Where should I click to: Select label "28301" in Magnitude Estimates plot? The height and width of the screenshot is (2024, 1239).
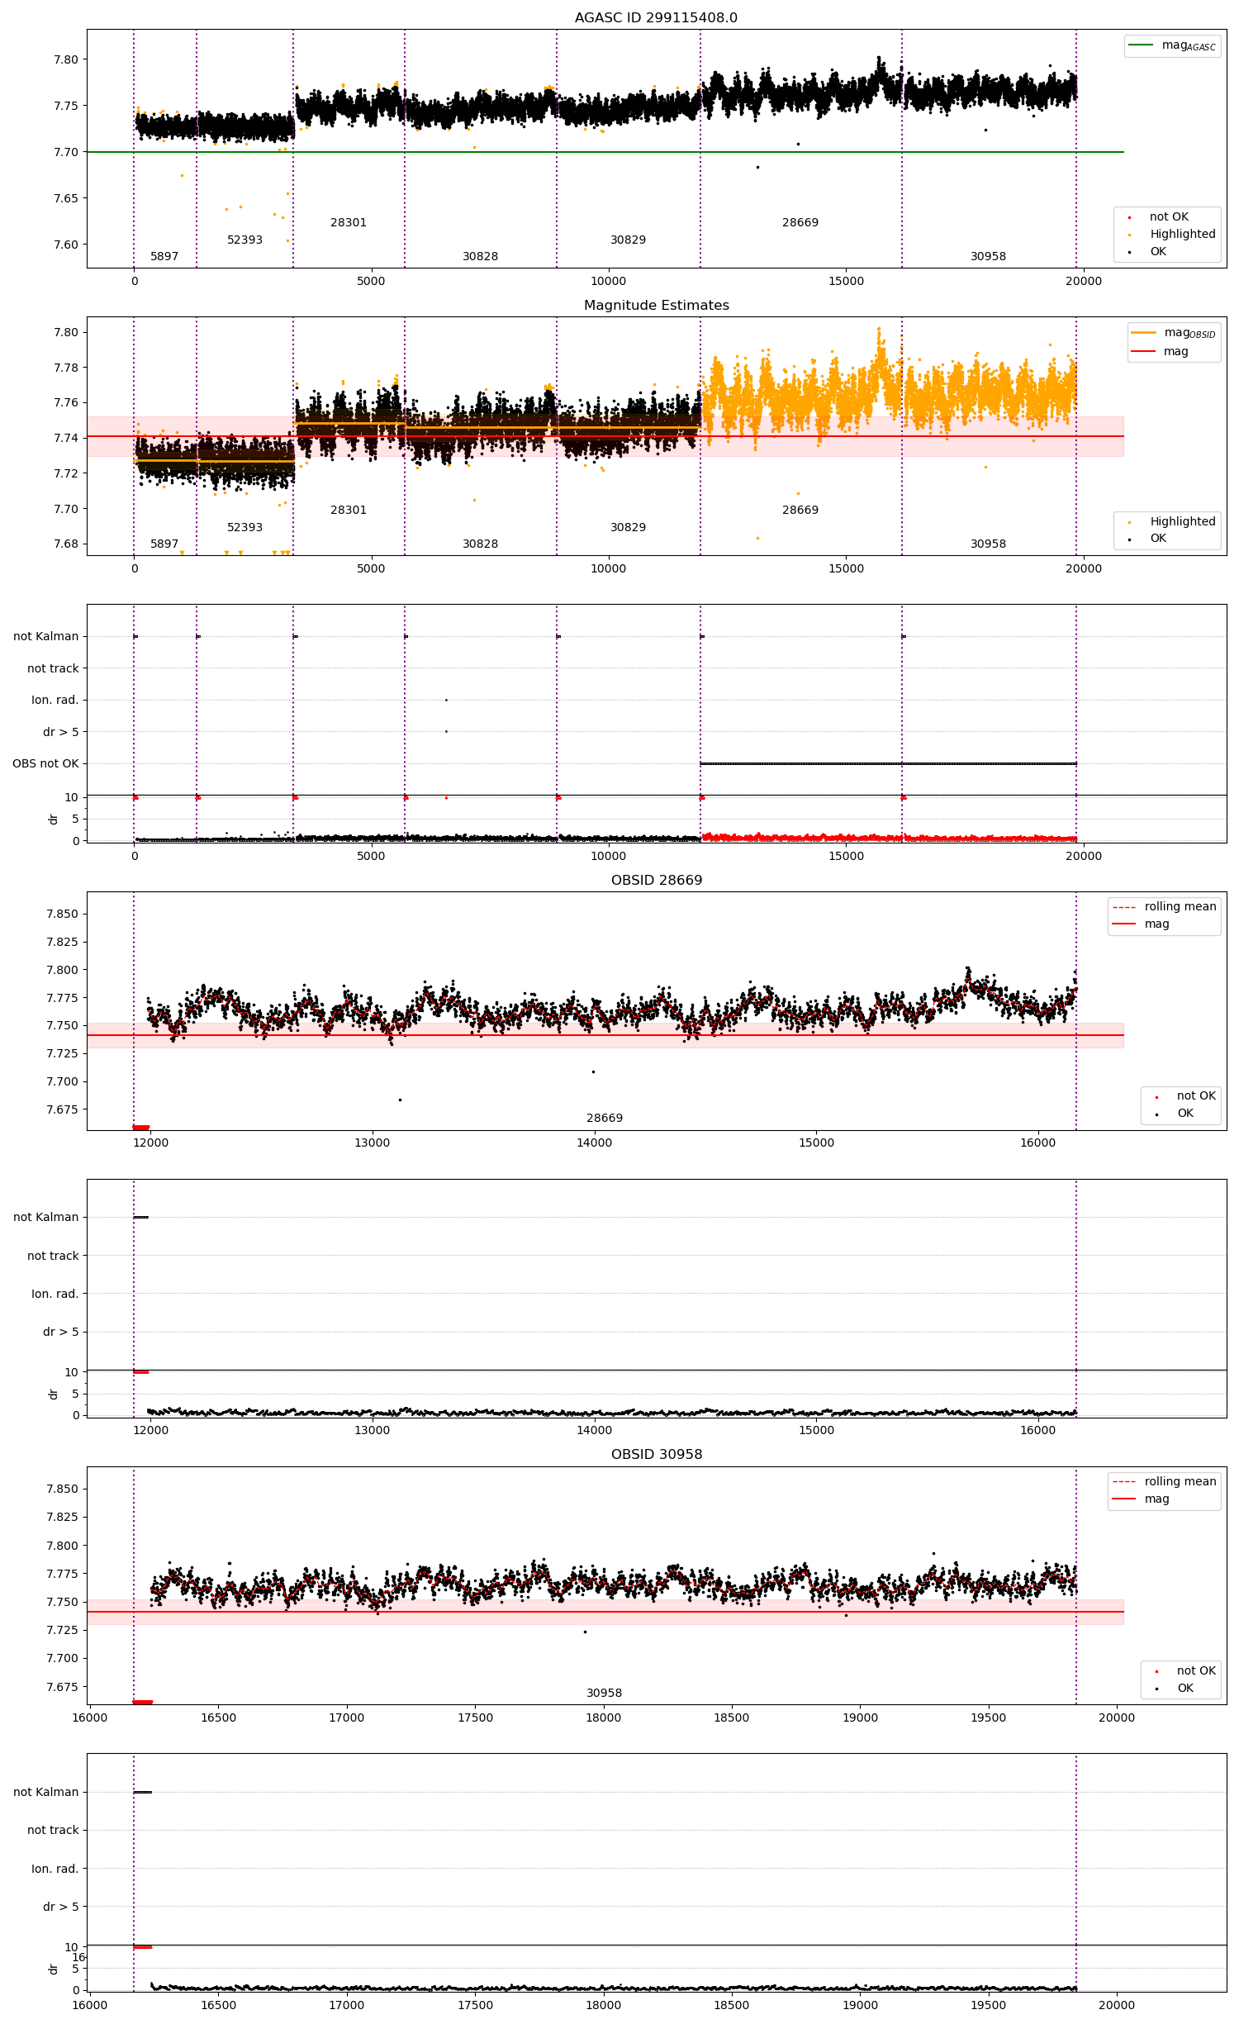coord(349,511)
